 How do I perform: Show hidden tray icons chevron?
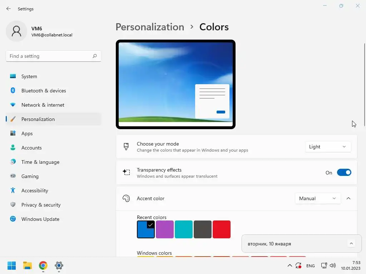[x=290, y=265]
